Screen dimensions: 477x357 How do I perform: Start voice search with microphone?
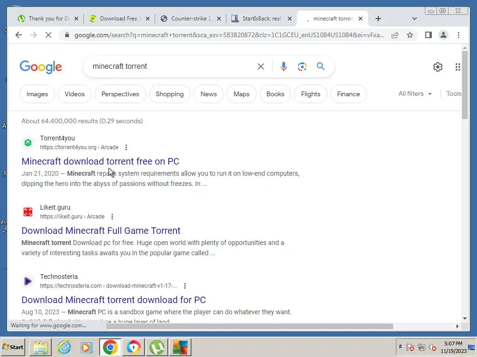point(284,66)
